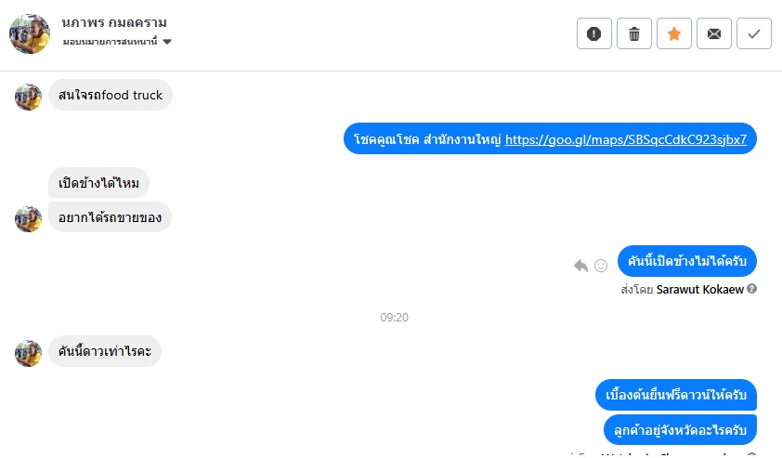Open the assign conversation label under name
Image resolution: width=782 pixels, height=458 pixels.
[110, 42]
